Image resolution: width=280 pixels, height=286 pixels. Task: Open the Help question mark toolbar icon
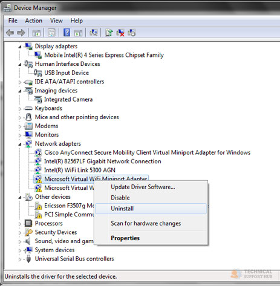click(x=67, y=33)
